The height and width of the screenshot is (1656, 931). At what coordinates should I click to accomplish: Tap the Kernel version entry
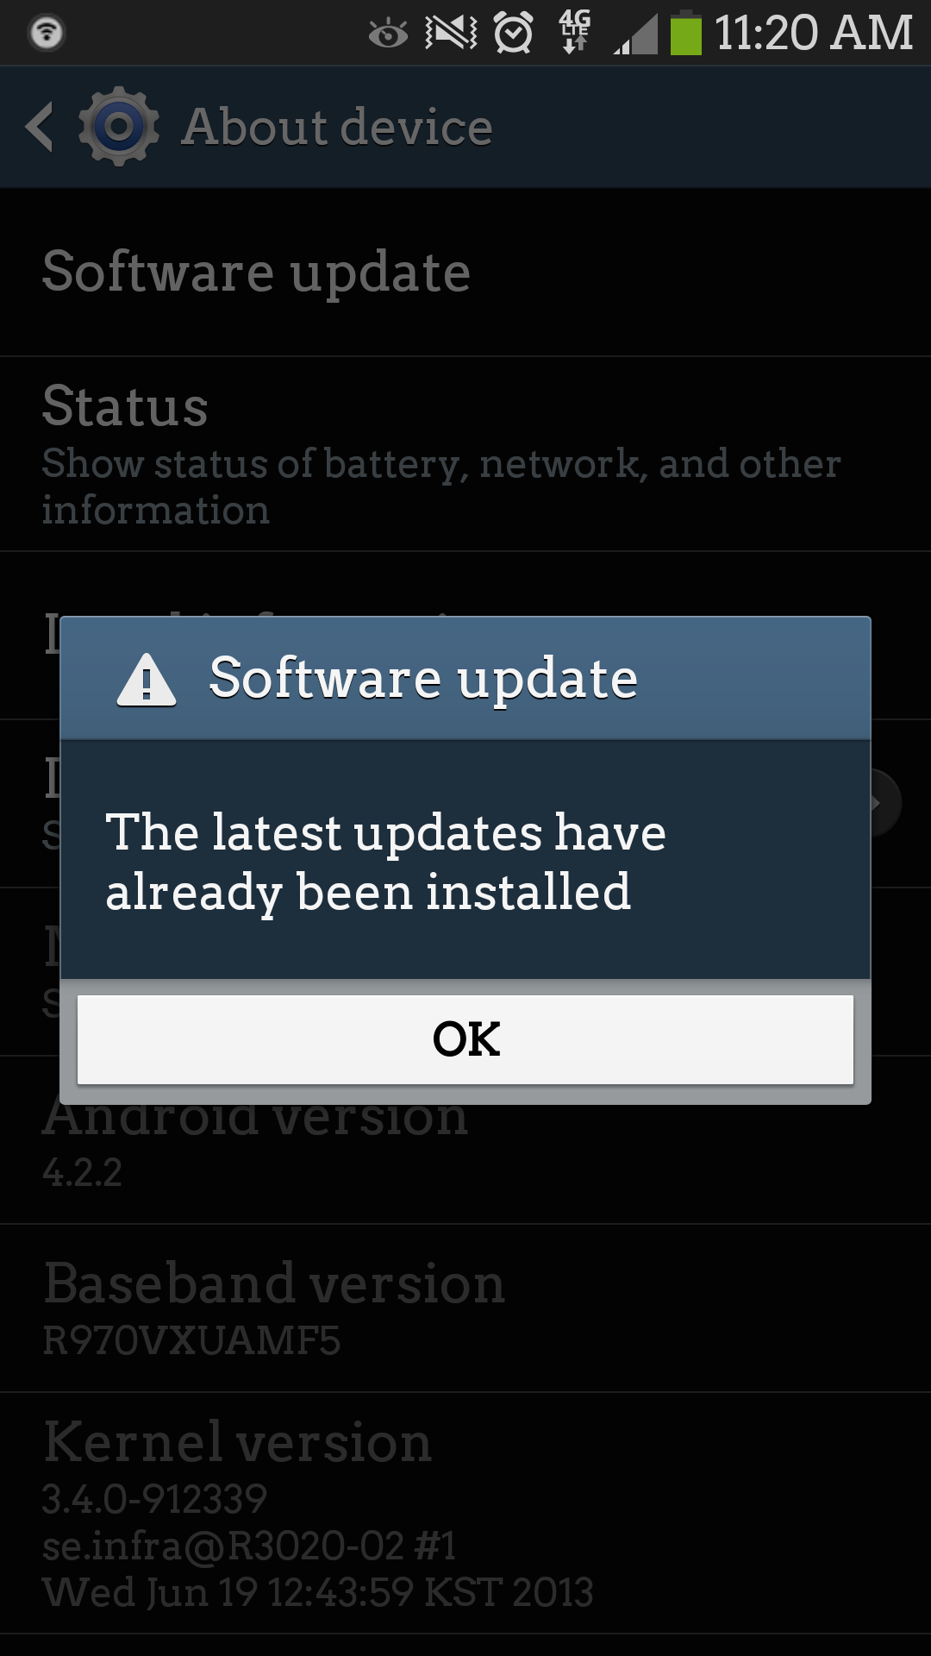click(465, 1513)
